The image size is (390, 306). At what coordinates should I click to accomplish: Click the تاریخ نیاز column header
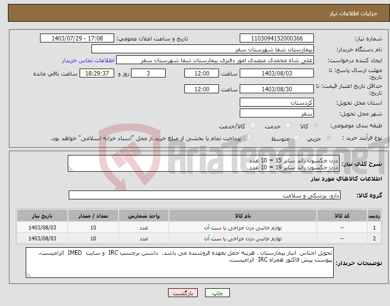pyautogui.click(x=43, y=216)
